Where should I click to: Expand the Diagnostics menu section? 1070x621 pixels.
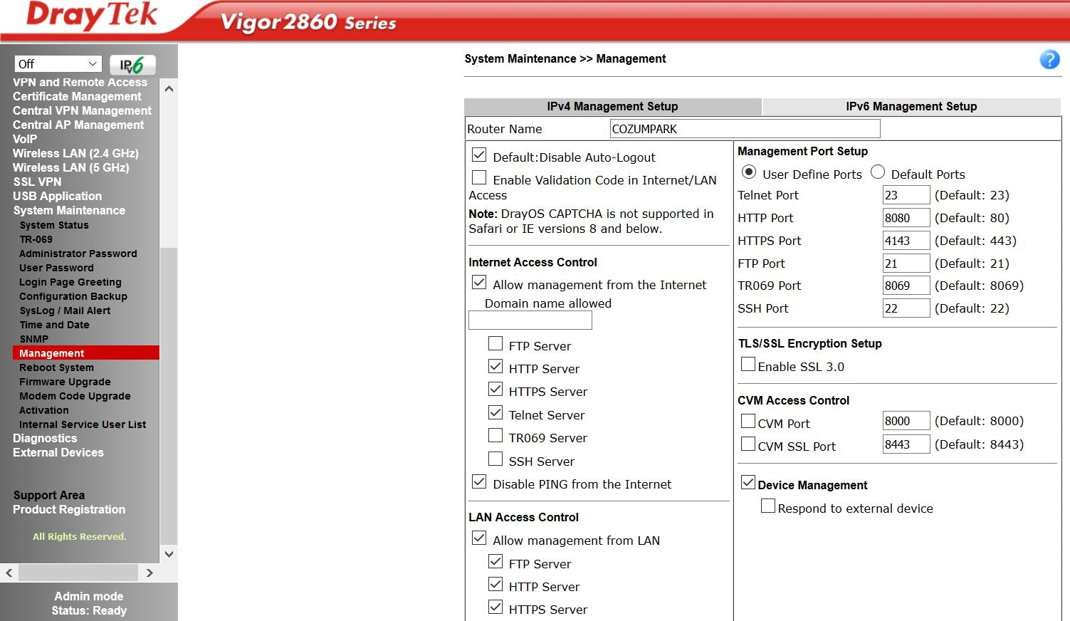[45, 439]
